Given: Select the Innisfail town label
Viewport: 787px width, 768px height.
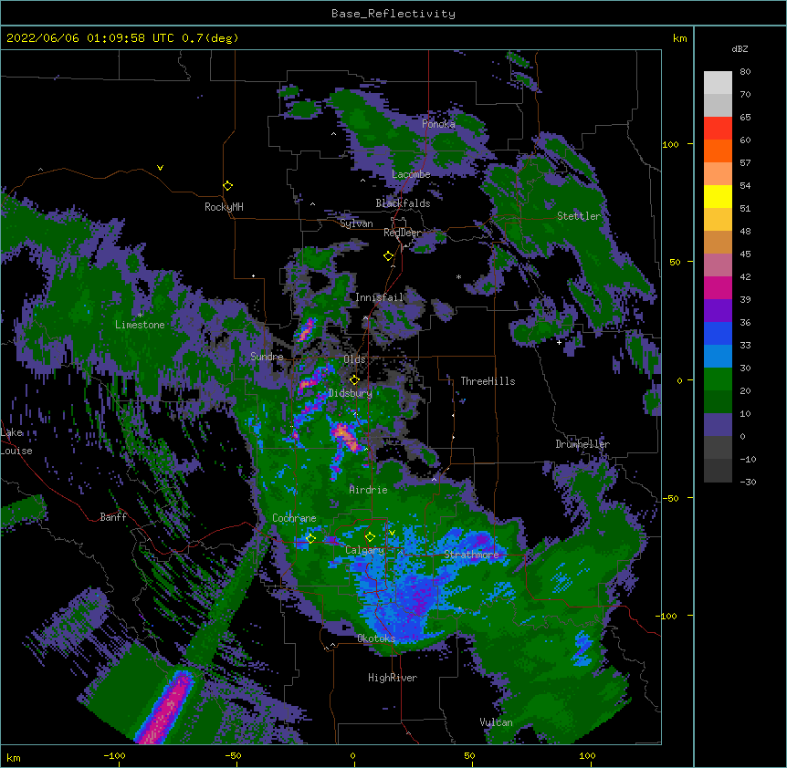Looking at the screenshot, I should tap(380, 297).
